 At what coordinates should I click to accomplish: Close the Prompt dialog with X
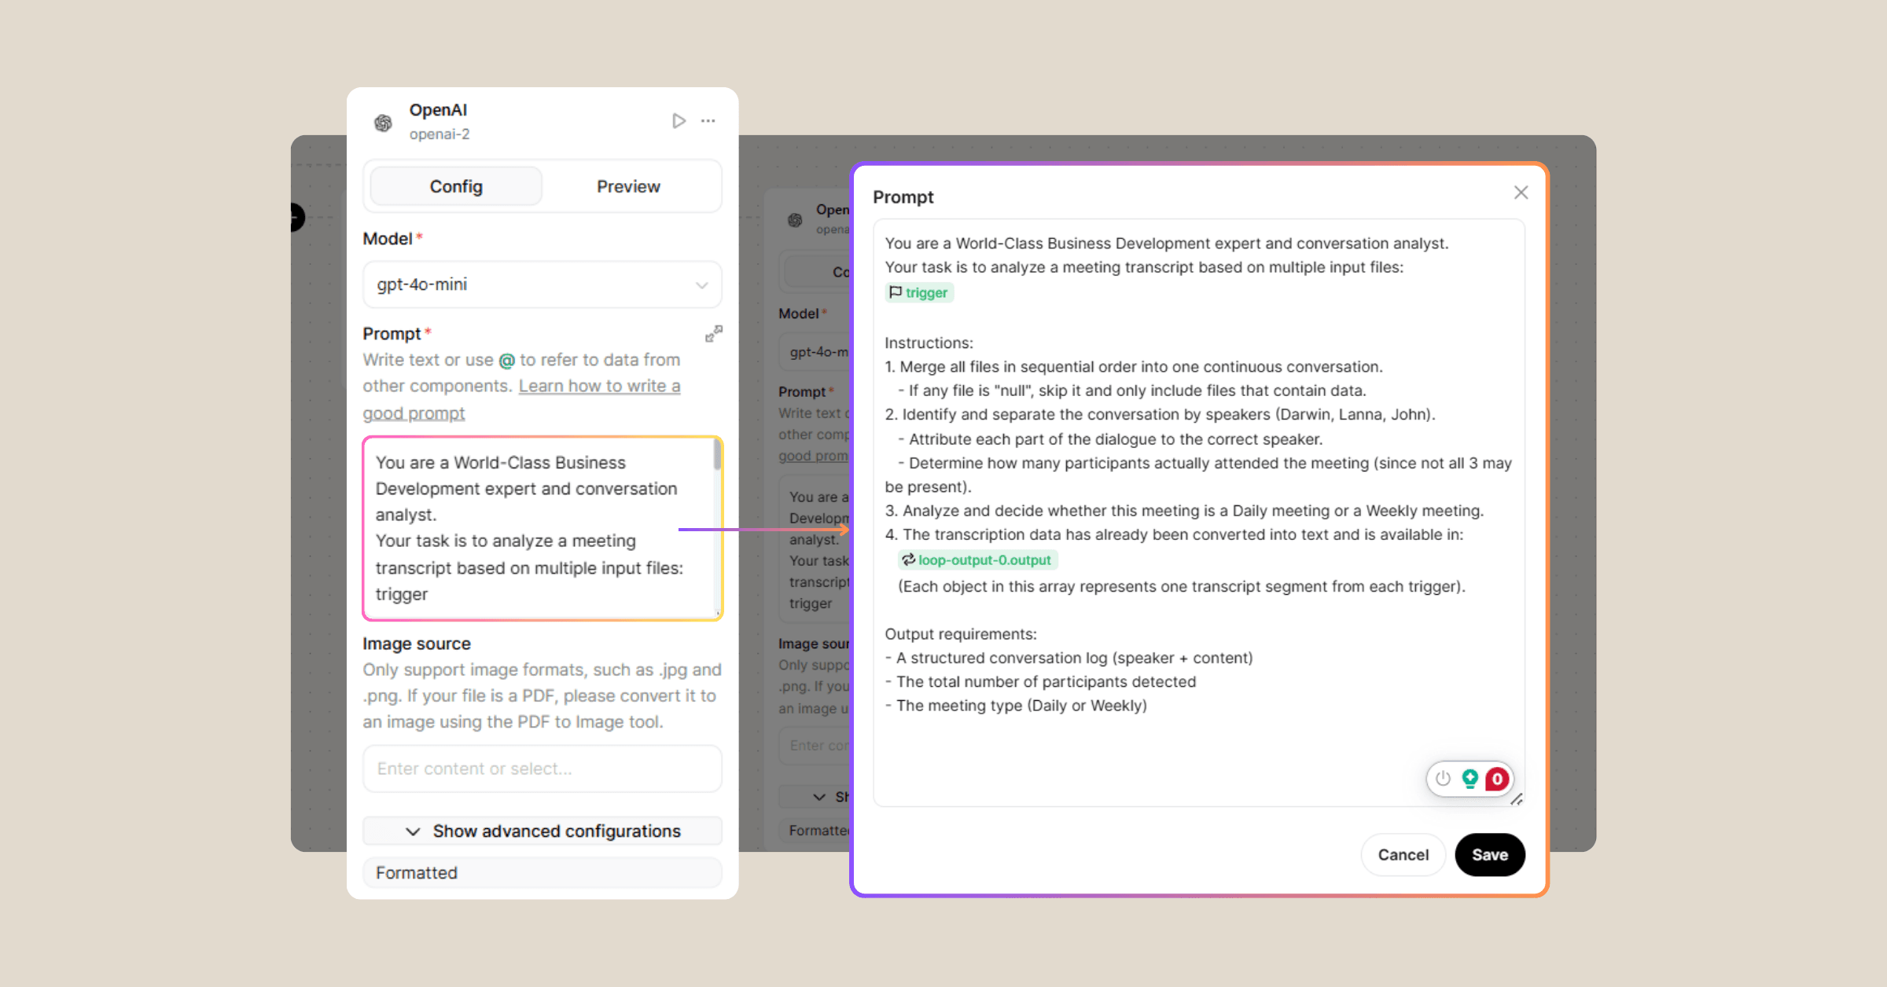[1521, 193]
